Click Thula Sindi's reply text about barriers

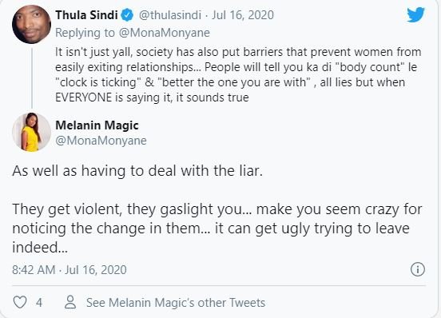pos(238,74)
